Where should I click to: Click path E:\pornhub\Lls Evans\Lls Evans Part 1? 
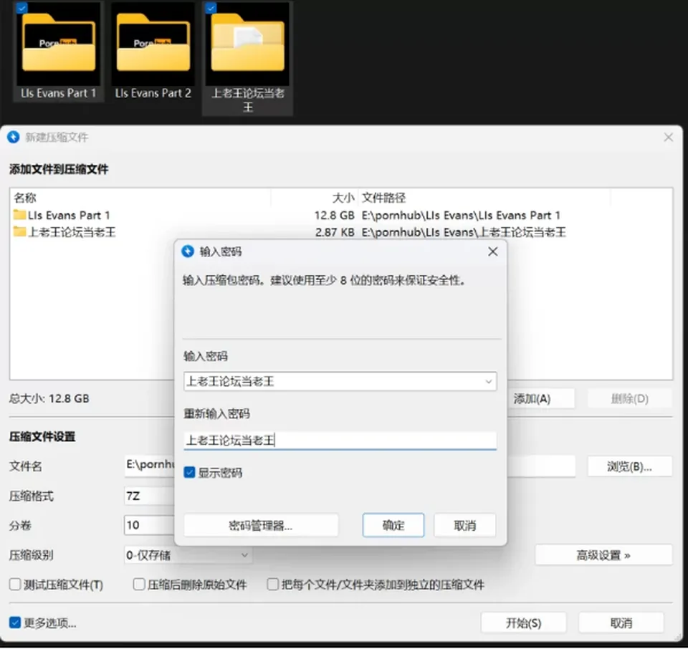point(461,216)
